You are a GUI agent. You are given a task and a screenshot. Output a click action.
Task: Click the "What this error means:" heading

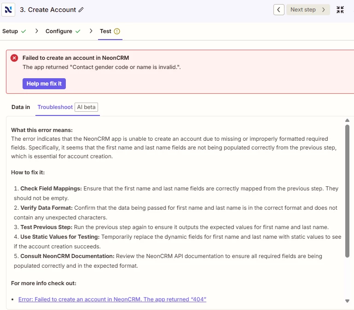(x=42, y=130)
